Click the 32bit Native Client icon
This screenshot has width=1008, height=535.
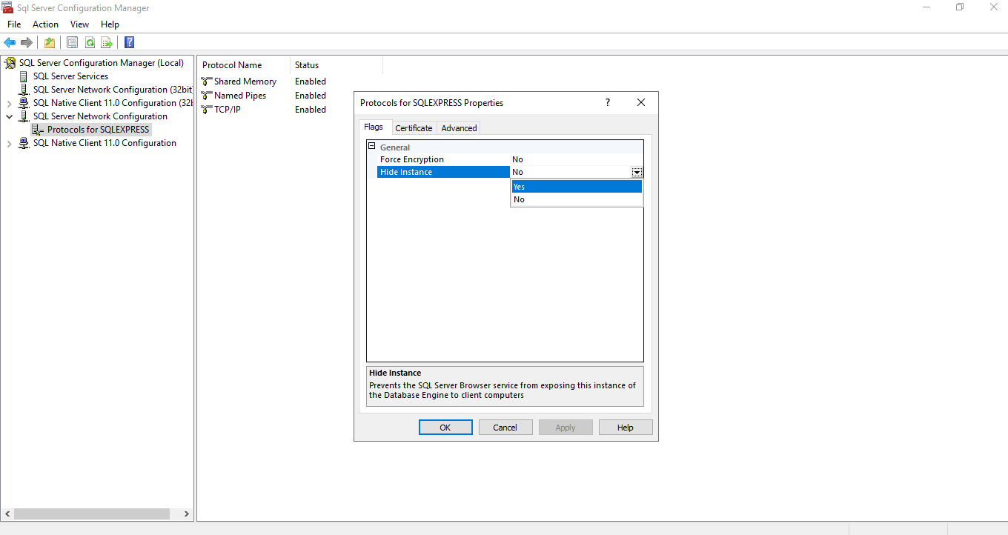(x=24, y=103)
